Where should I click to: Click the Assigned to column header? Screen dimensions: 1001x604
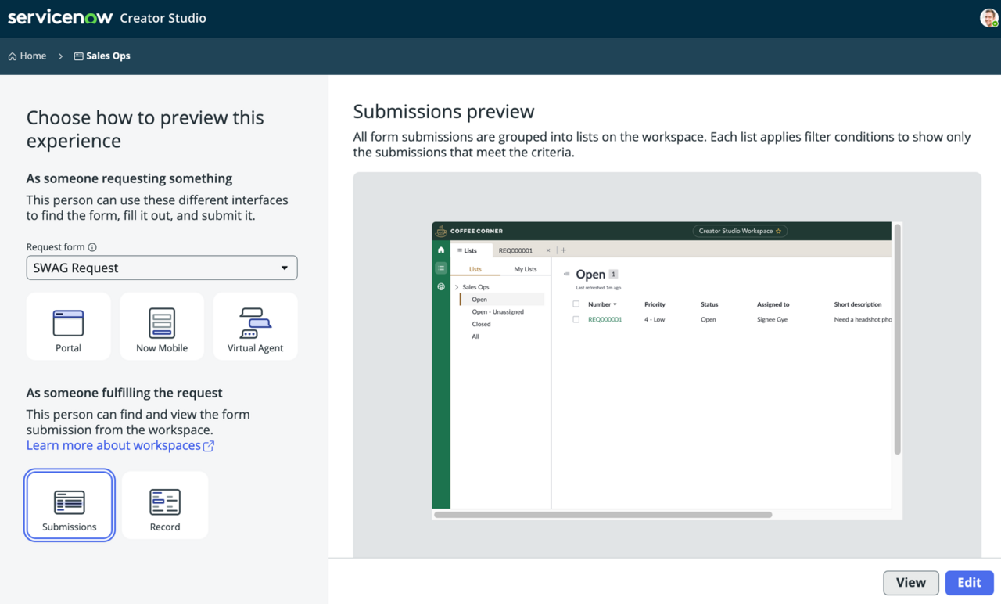click(x=773, y=304)
